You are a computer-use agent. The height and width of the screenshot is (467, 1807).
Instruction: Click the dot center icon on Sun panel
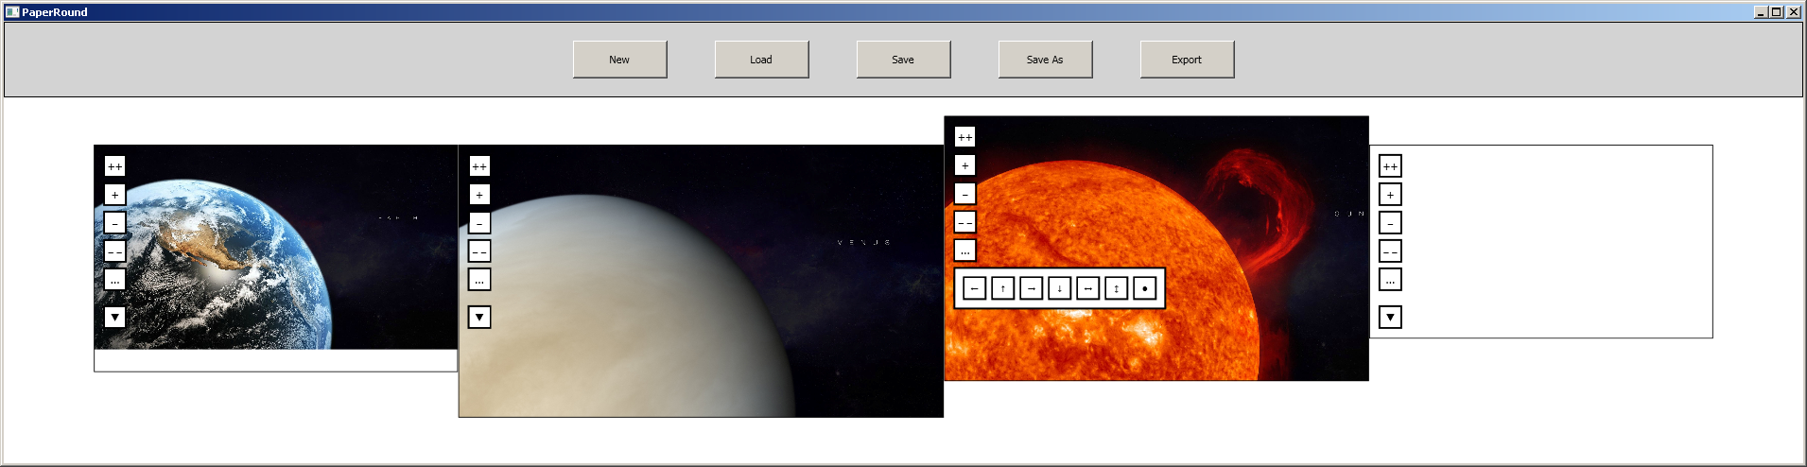(x=1144, y=288)
